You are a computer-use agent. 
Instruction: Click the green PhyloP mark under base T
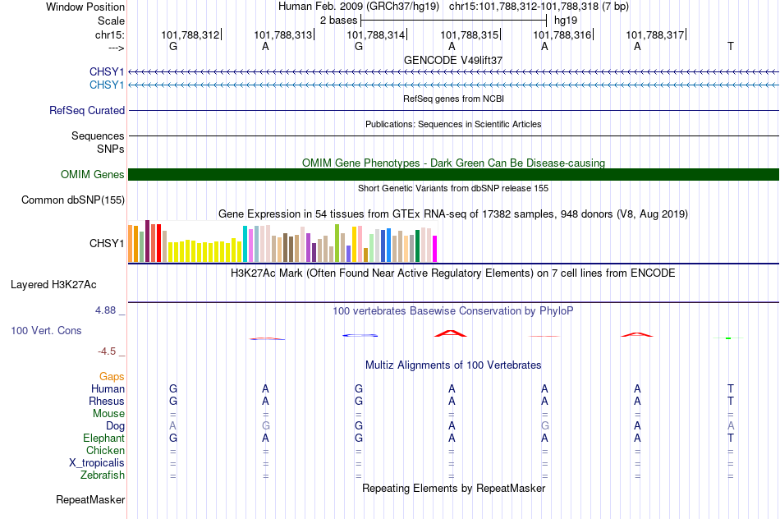coord(728,338)
